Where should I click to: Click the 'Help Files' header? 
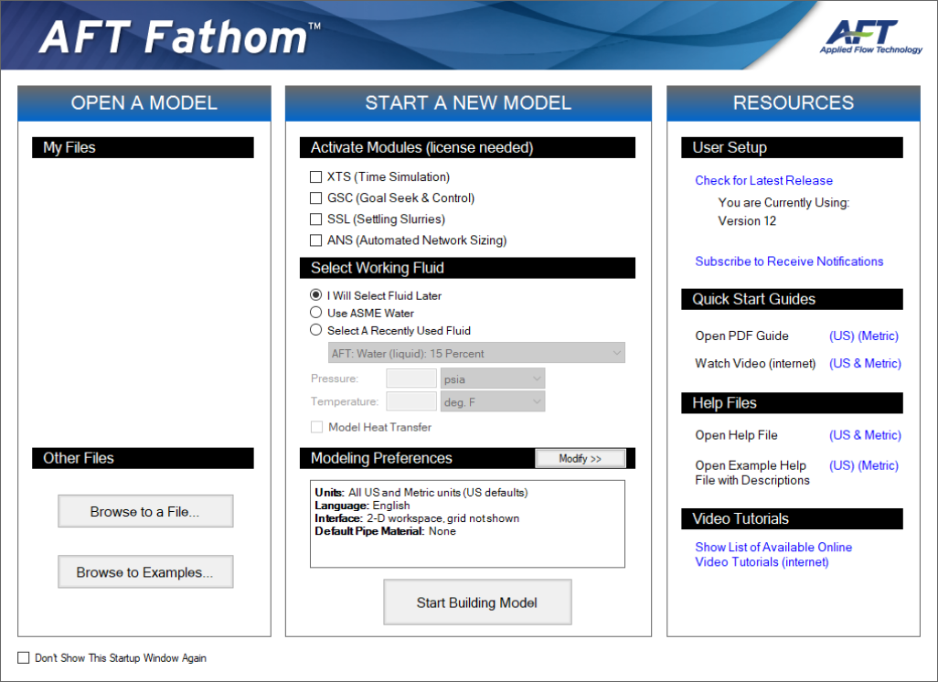[x=792, y=403]
